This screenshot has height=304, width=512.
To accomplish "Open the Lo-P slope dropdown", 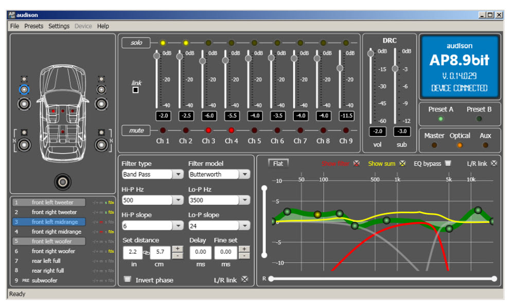I will tap(245, 226).
